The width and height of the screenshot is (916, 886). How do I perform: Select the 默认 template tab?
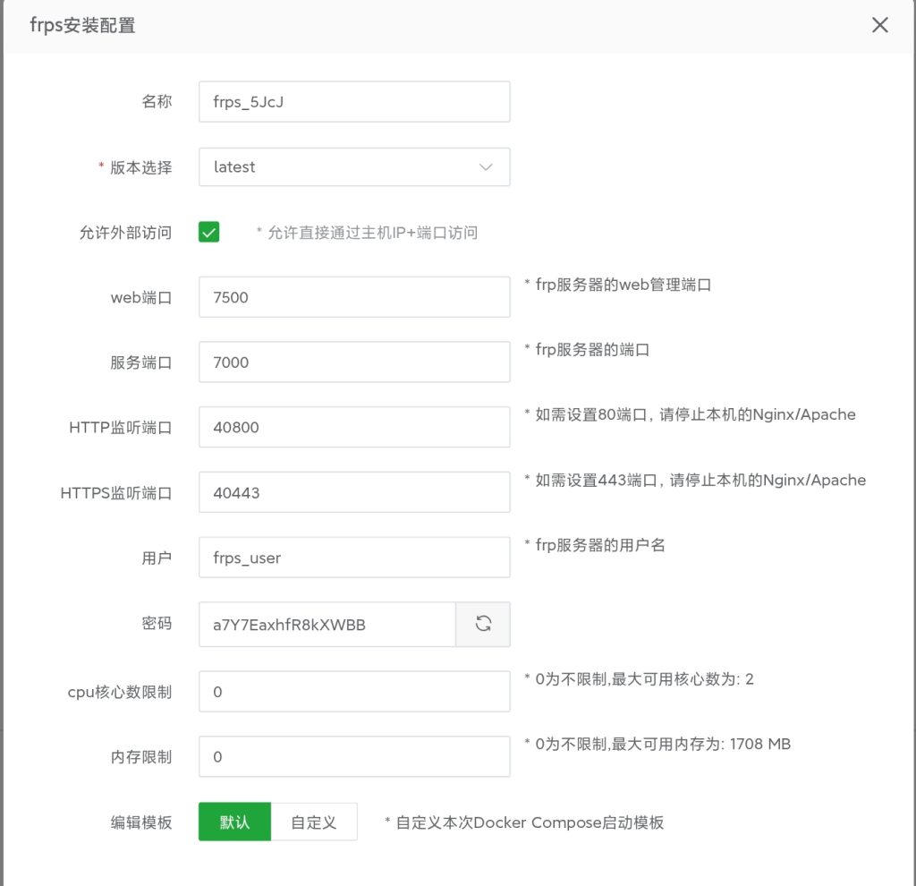coord(235,822)
